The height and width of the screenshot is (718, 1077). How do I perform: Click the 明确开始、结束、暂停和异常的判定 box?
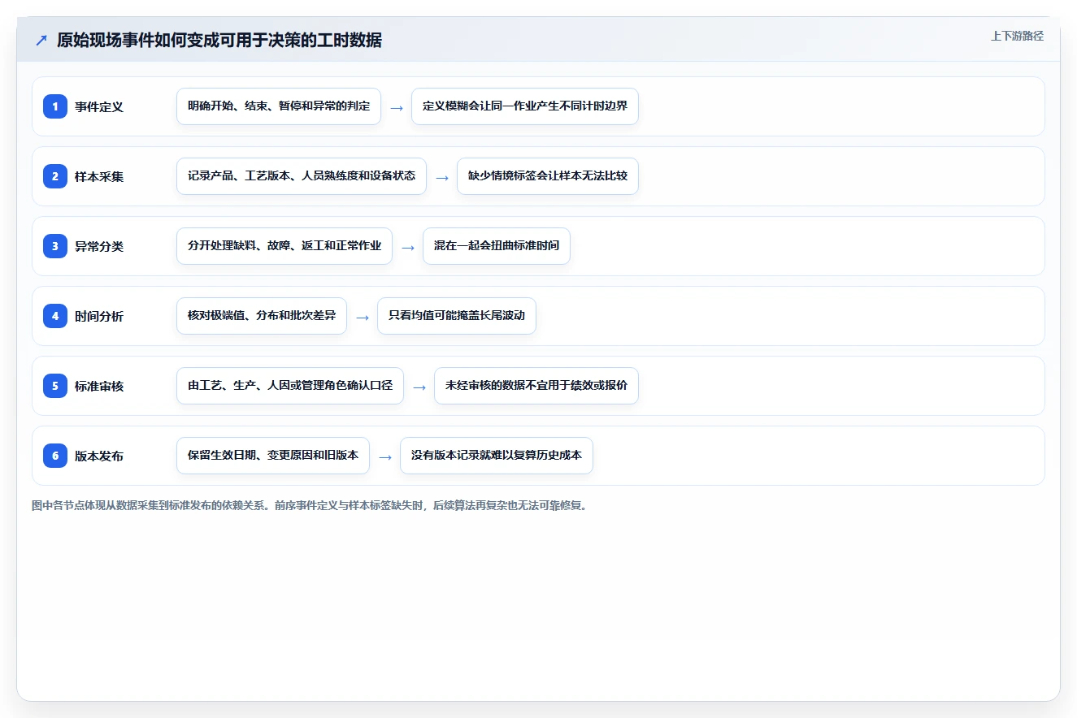click(x=279, y=106)
